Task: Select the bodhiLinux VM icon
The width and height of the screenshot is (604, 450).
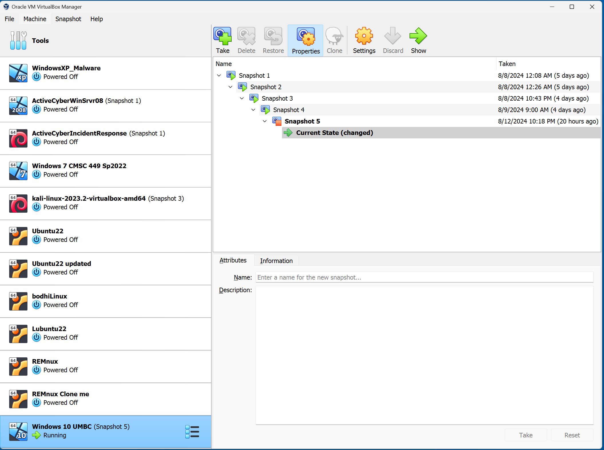Action: tap(18, 301)
